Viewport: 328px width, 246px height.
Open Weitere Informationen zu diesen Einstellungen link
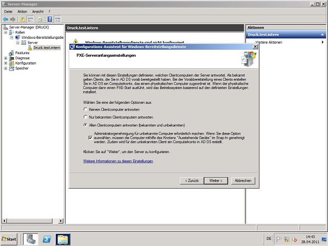(118, 161)
